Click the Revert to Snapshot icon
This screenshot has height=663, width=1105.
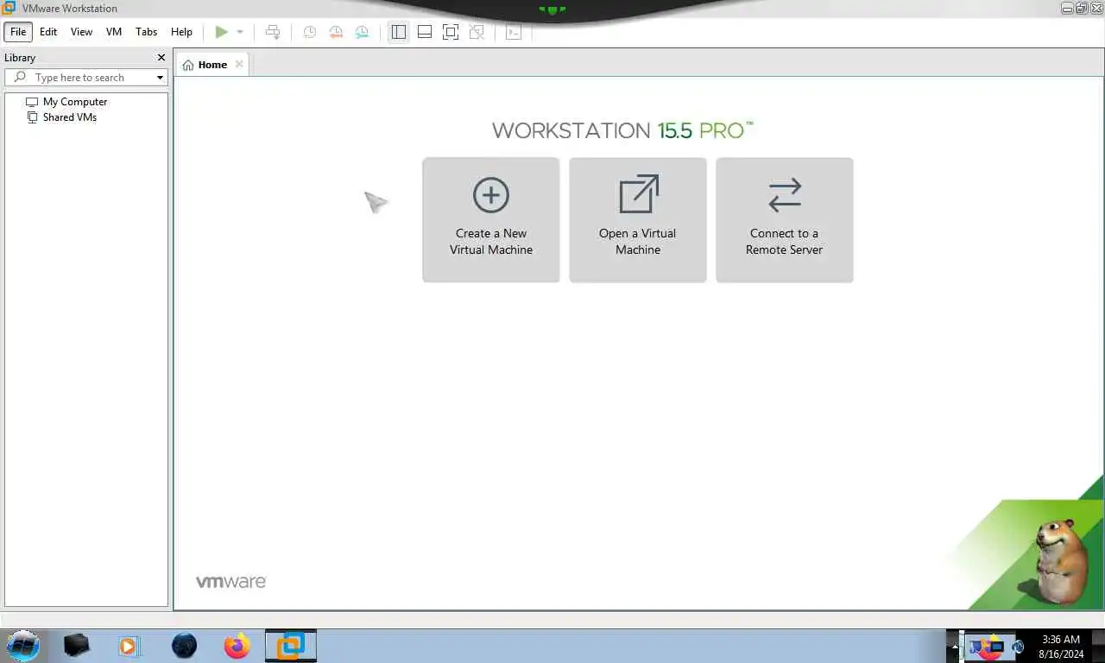pyautogui.click(x=336, y=32)
